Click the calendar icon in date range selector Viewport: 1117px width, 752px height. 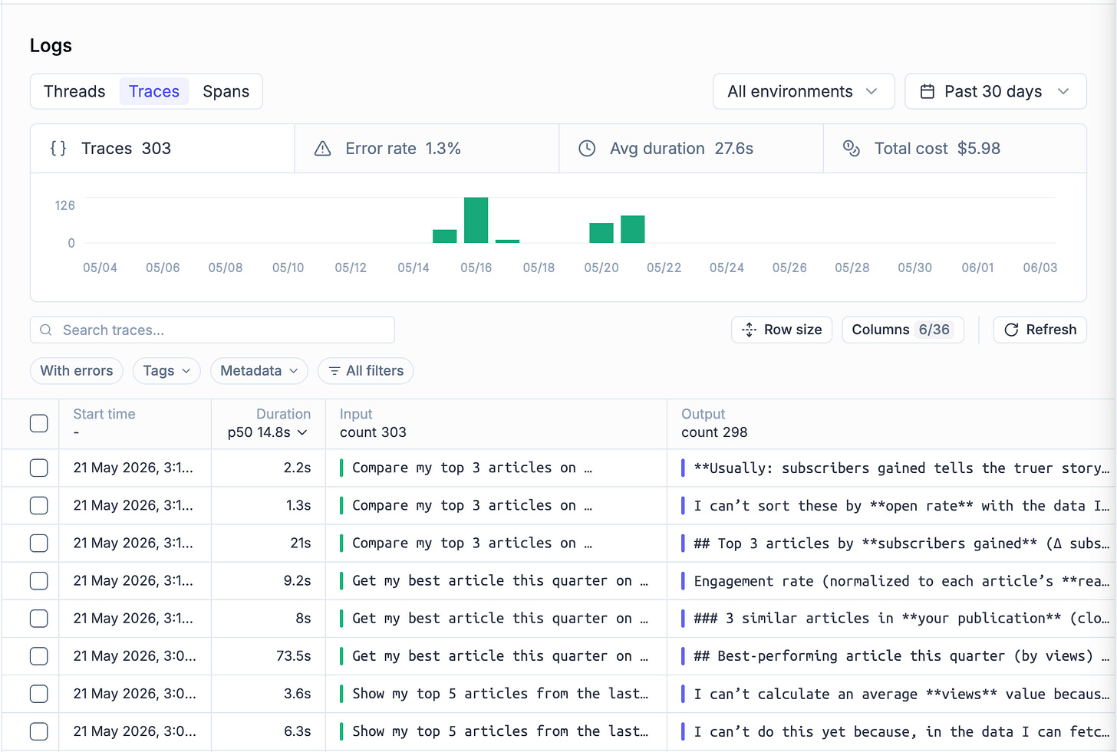(x=928, y=92)
